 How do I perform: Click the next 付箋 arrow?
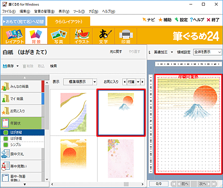(x=143, y=82)
